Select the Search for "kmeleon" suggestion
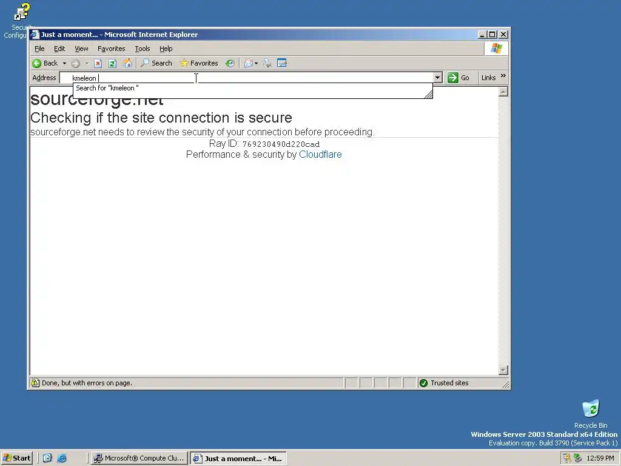This screenshot has height=466, width=621. point(252,88)
